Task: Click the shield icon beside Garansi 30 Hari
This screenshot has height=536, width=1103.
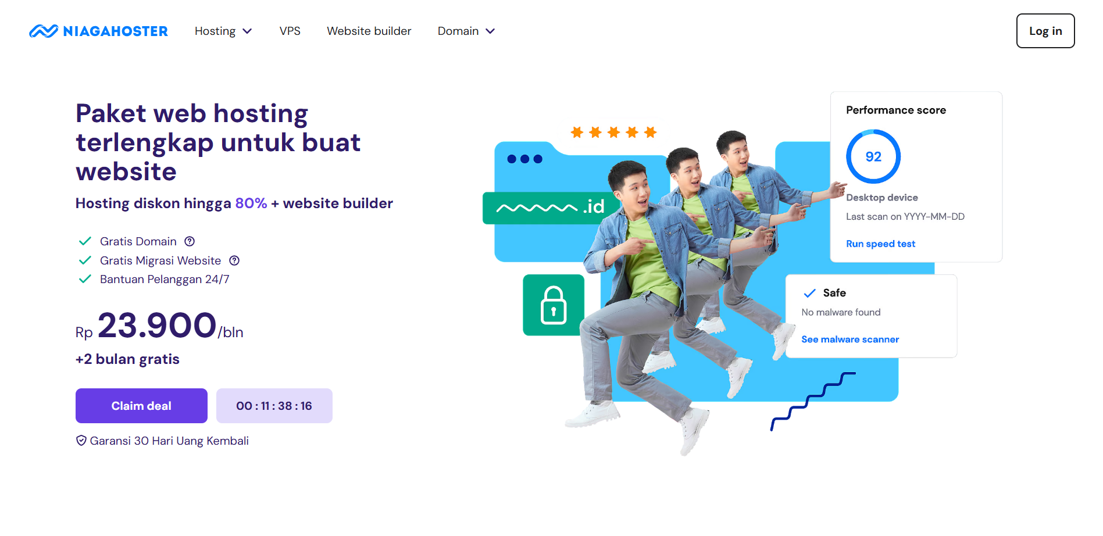Action: (x=81, y=440)
